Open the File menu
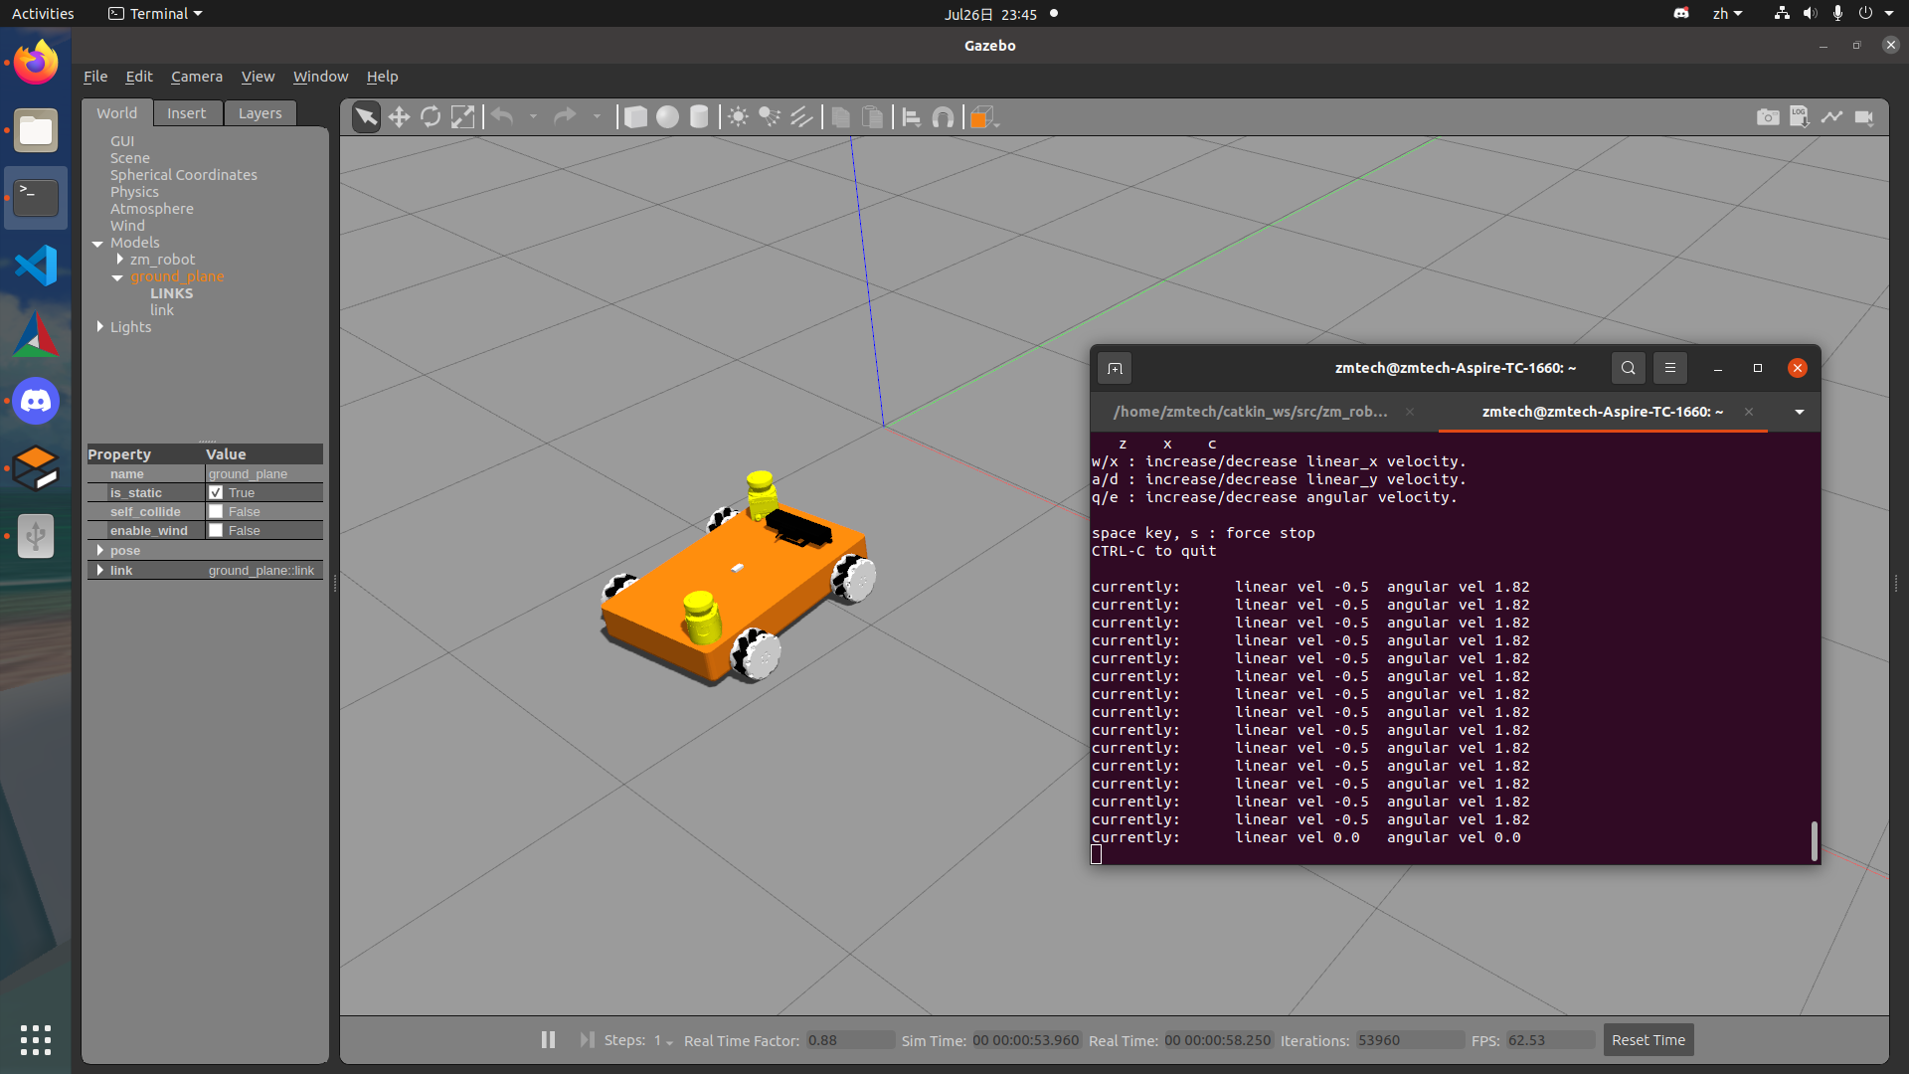Viewport: 1909px width, 1074px height. [x=95, y=77]
